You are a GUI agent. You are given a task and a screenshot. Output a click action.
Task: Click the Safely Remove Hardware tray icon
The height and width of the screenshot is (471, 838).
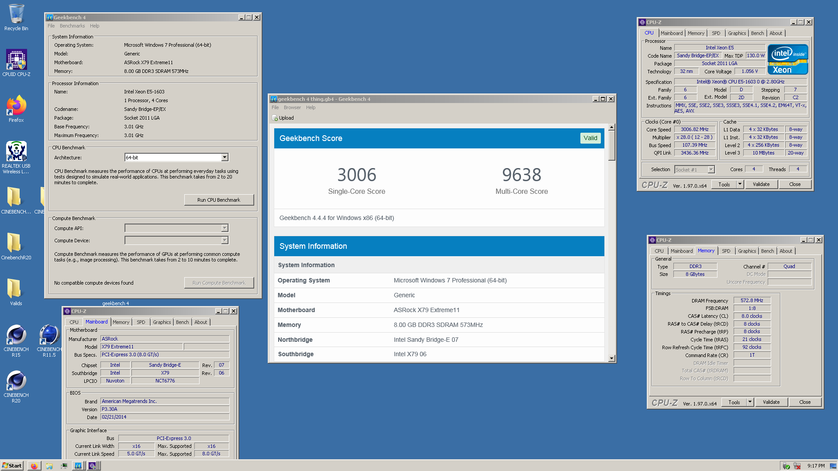[x=786, y=466]
